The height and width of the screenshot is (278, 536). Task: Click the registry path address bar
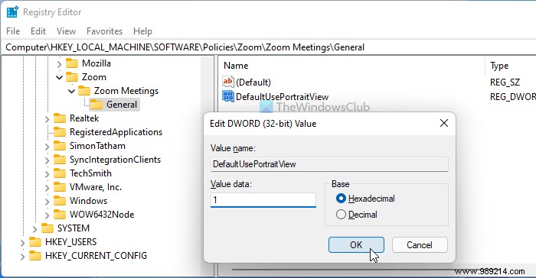[268, 47]
